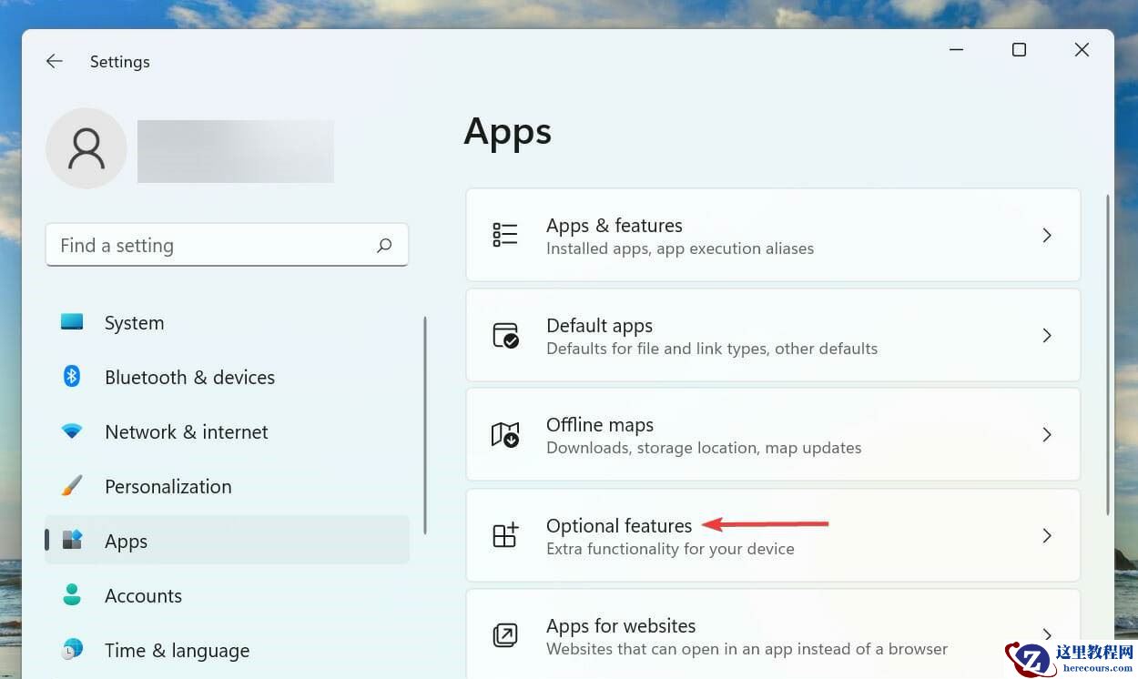
Task: Open Apps for websites page
Action: coord(773,633)
